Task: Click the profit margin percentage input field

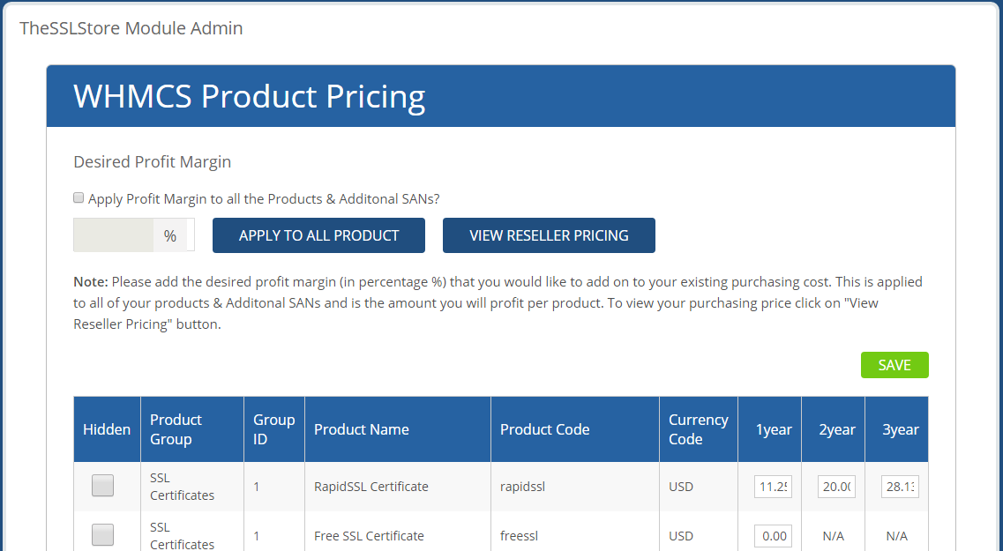Action: click(x=113, y=235)
